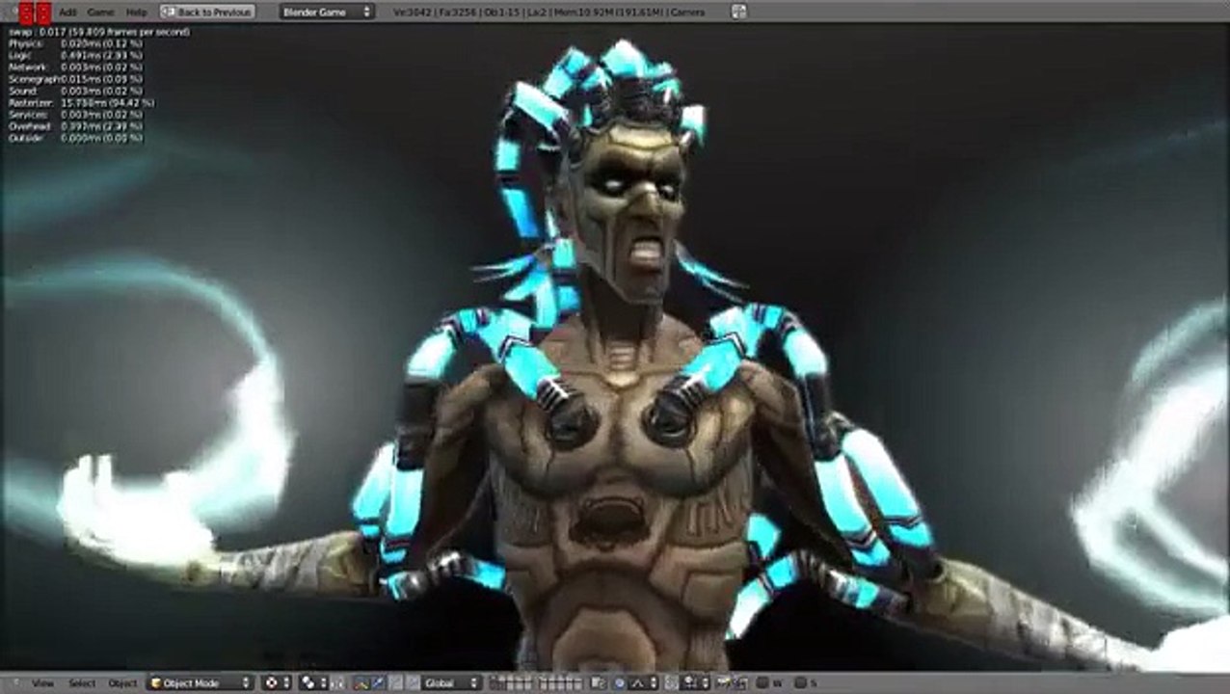Select the translate manipulator arrow icon
The width and height of the screenshot is (1230, 694).
[377, 683]
